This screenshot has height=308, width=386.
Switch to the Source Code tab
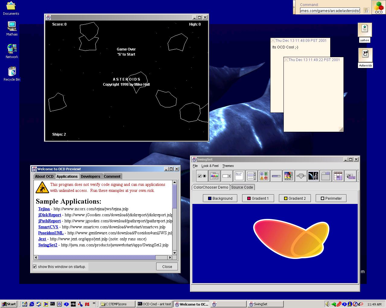click(x=242, y=187)
